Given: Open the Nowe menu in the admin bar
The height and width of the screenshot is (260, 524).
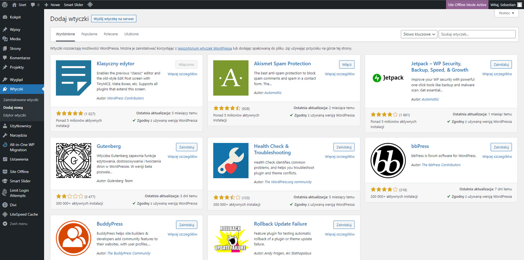Looking at the screenshot, I should click(52, 5).
